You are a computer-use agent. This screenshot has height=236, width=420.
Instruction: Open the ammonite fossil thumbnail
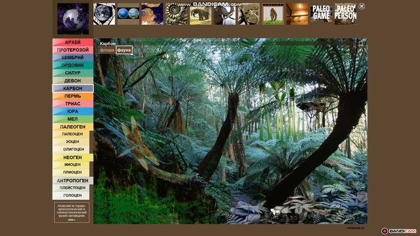(x=177, y=14)
